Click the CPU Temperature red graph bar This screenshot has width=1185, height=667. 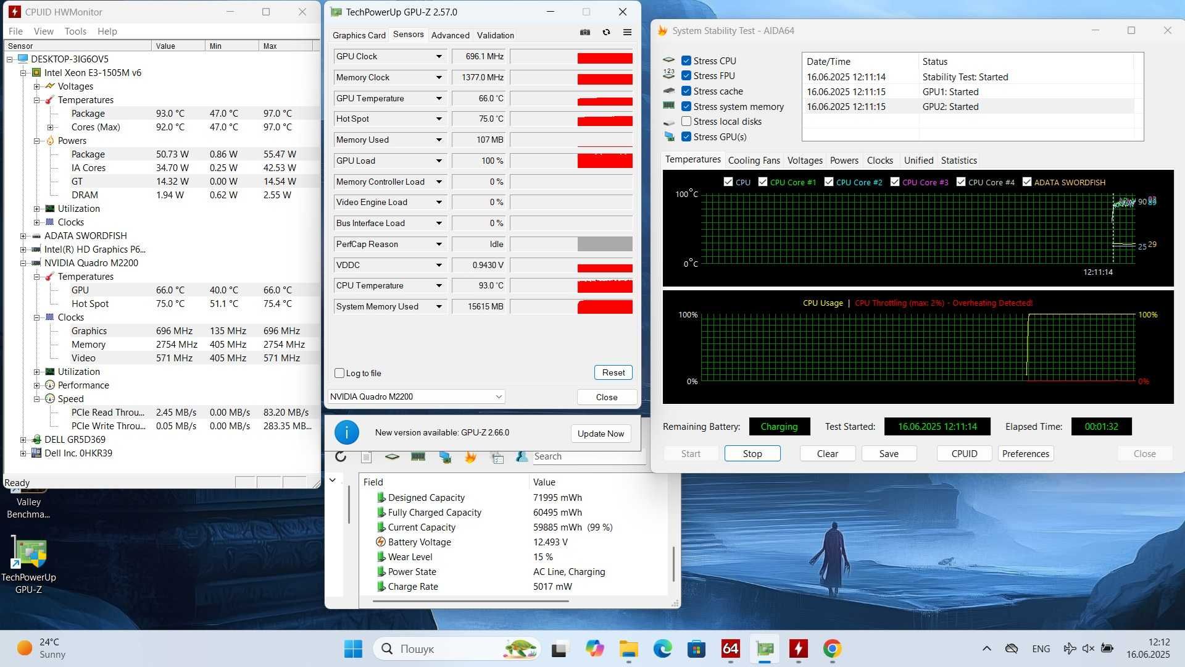(605, 286)
